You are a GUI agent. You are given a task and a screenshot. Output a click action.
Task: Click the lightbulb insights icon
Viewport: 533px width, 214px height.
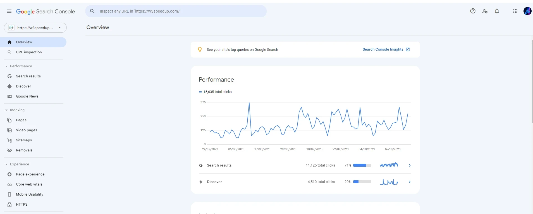coord(200,49)
